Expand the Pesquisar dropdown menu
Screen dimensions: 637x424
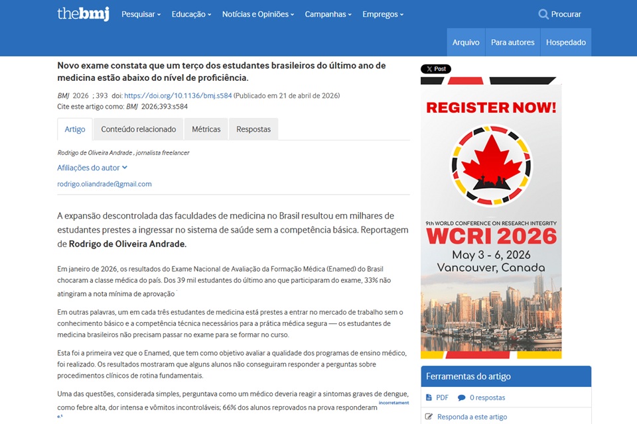[x=141, y=14]
